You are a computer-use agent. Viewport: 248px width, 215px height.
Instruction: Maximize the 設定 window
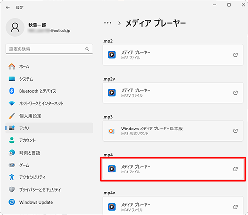pos(229,5)
